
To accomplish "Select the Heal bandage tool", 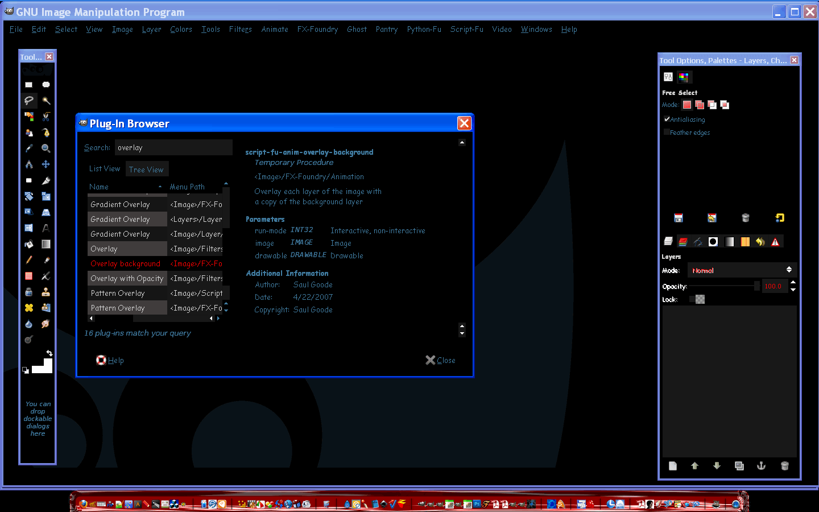I will click(29, 308).
